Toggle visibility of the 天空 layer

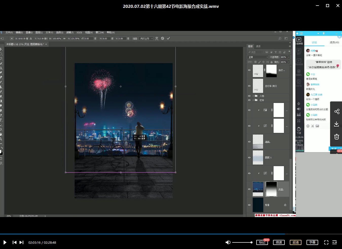249,189
